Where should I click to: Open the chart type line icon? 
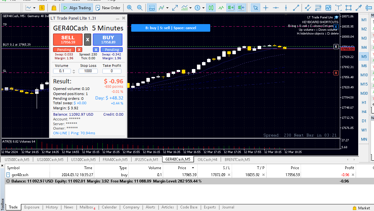pyautogui.click(x=28, y=8)
